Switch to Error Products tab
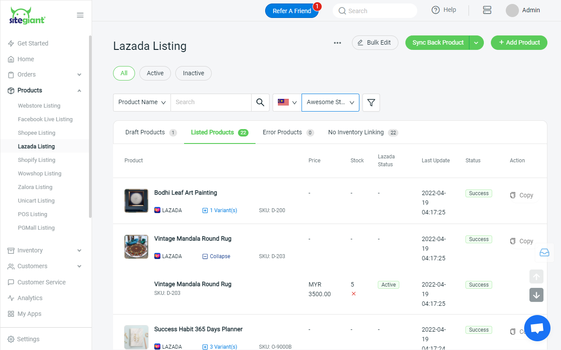Viewport: 561px width, 350px height. 288,133
